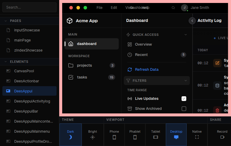Collapse the Quick Access section

(x=186, y=35)
